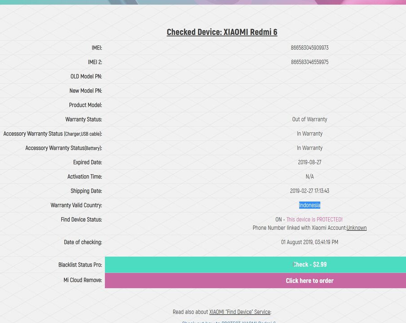This screenshot has width=406, height=323.
Task: Click the Product Model: label
Action: tap(85, 105)
